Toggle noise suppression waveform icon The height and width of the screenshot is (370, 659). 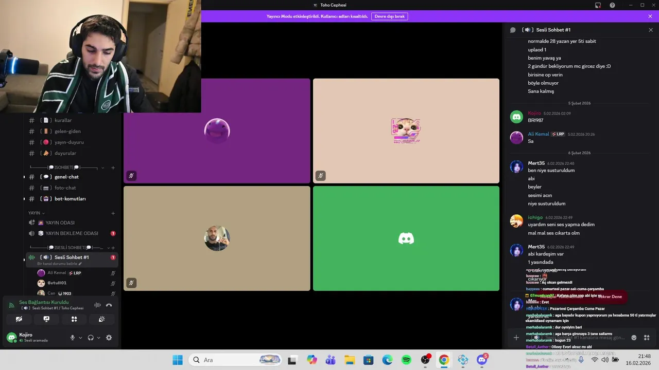point(97,305)
